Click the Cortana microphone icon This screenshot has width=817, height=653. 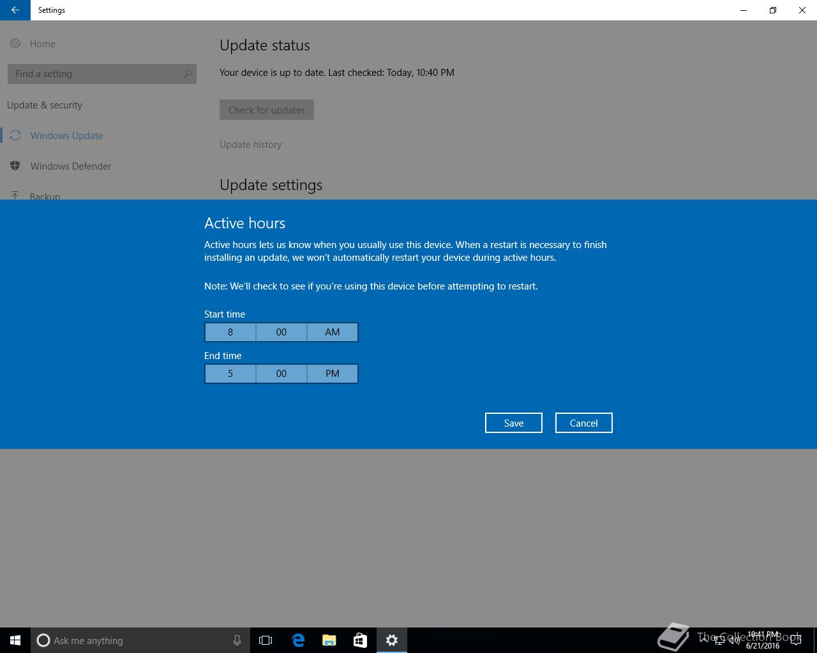pos(237,640)
